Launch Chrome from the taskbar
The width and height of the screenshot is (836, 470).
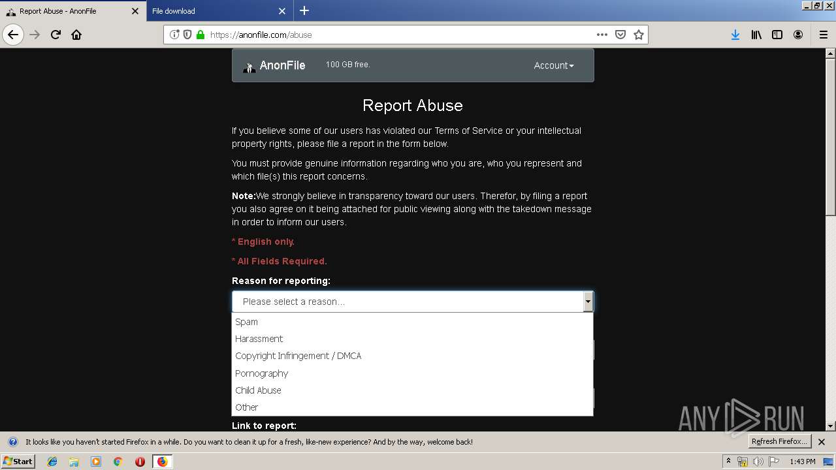pyautogui.click(x=118, y=462)
